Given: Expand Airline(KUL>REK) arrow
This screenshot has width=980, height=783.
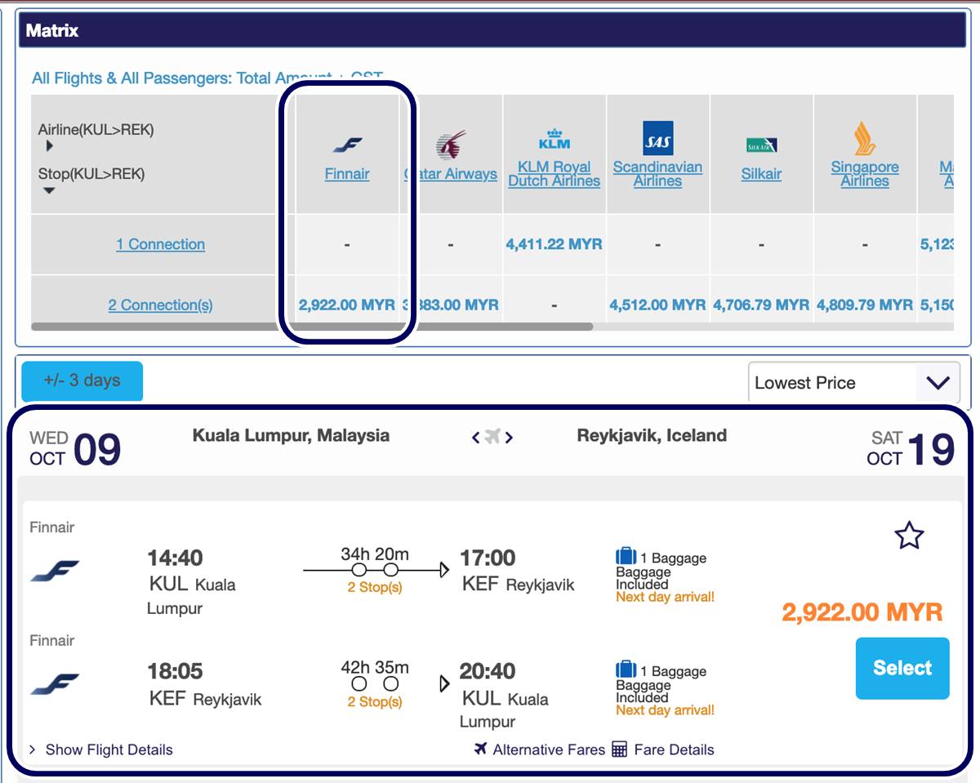Looking at the screenshot, I should tap(50, 146).
